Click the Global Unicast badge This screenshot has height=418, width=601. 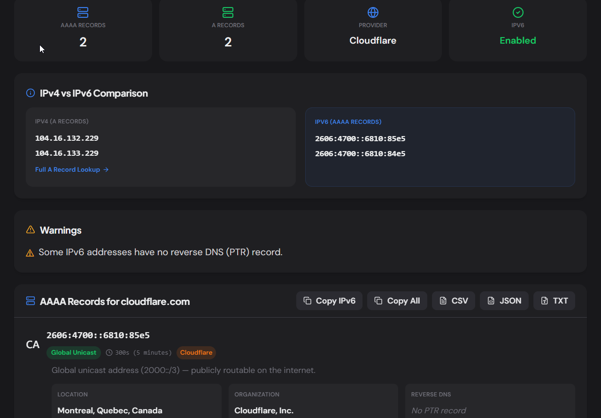[74, 352]
